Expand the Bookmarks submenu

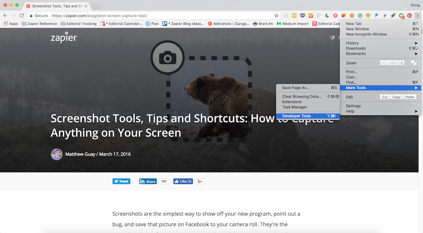(382, 54)
